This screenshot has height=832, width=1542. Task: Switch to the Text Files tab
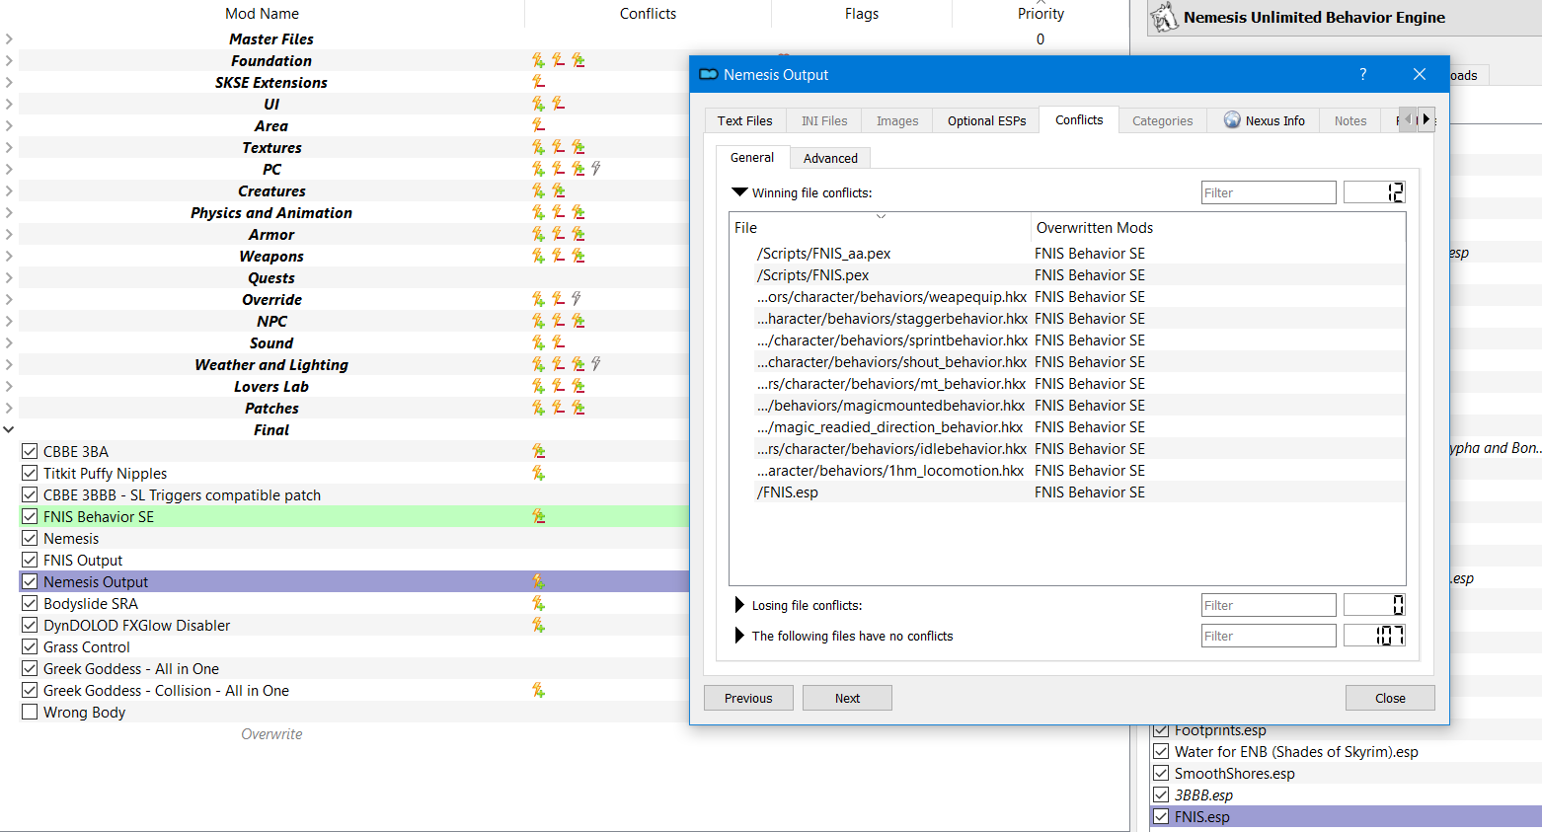coord(745,120)
